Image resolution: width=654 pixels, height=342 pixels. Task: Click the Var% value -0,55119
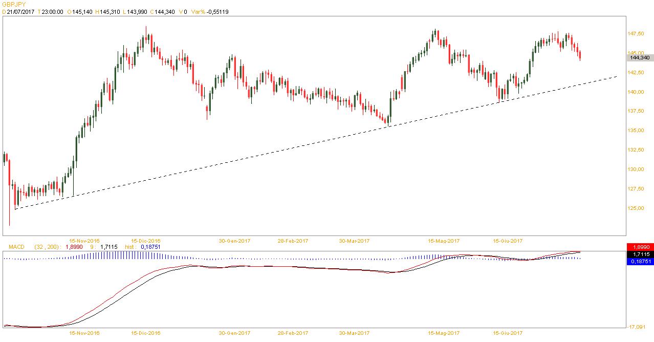click(217, 11)
